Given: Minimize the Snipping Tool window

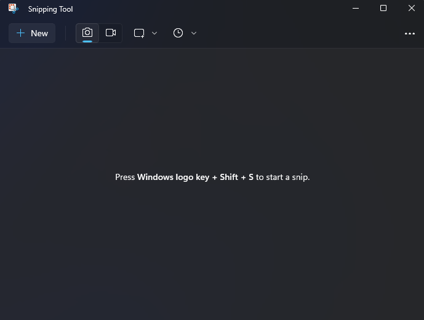Looking at the screenshot, I should point(356,9).
